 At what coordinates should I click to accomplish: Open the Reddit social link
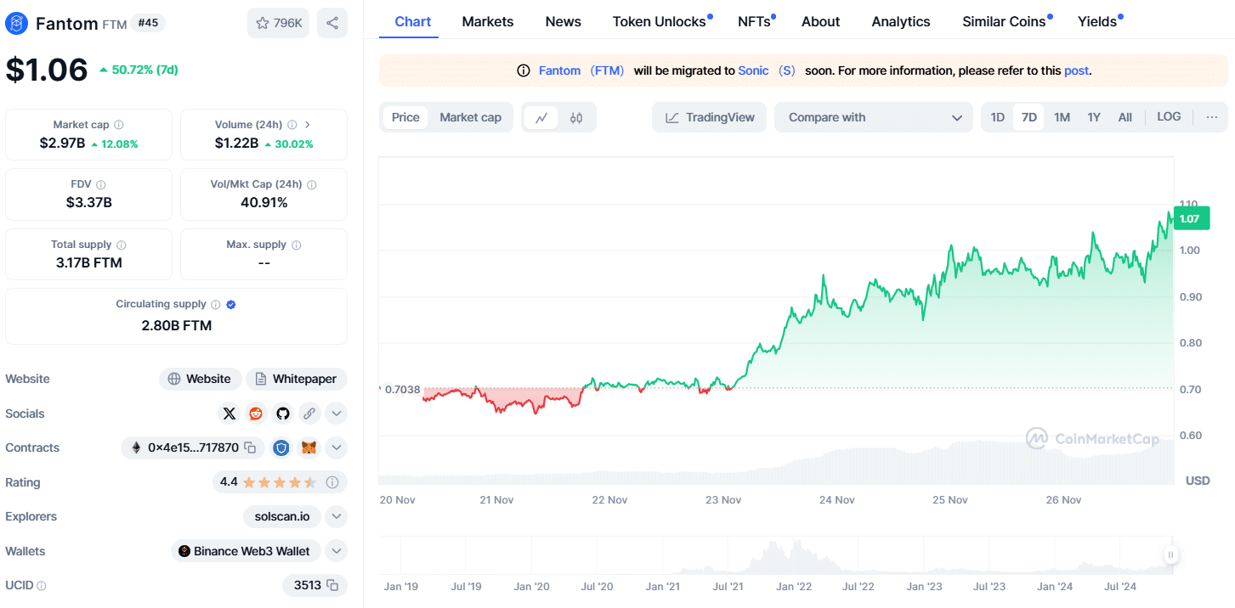point(255,414)
